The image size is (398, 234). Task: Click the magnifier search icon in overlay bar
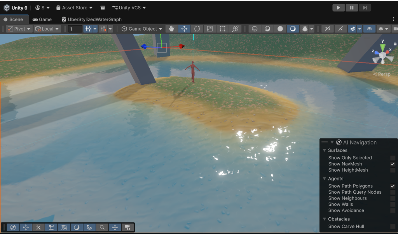pyautogui.click(x=102, y=227)
